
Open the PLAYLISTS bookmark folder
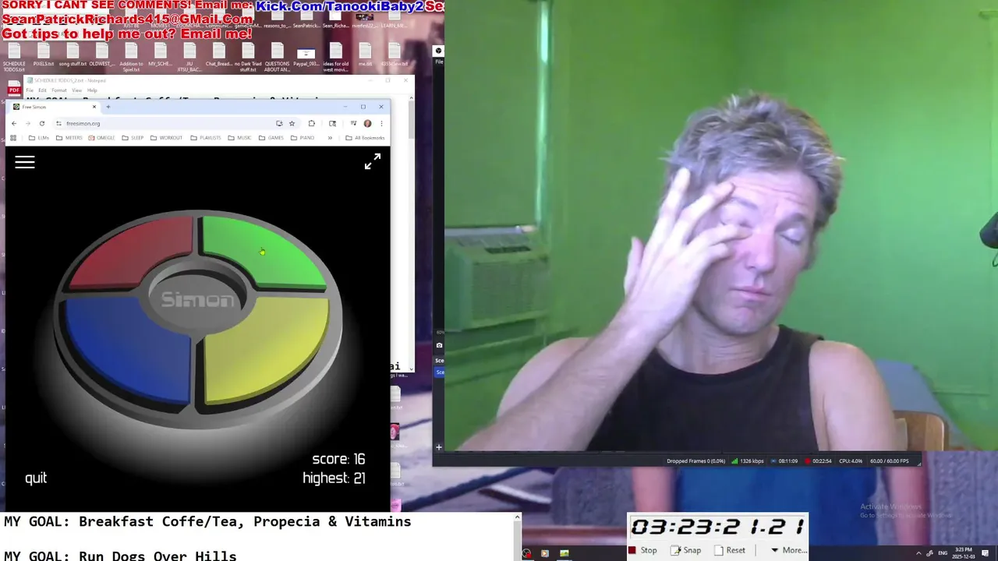pos(206,138)
